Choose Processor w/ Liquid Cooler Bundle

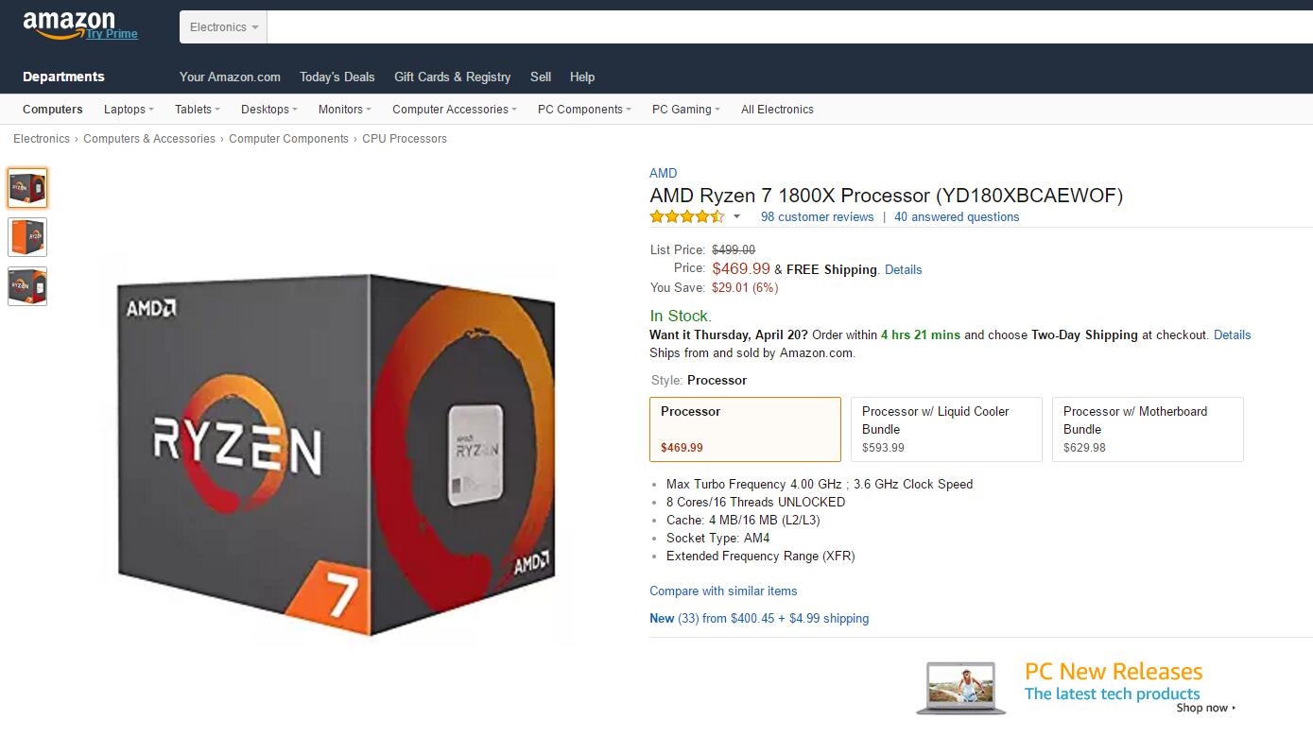946,429
